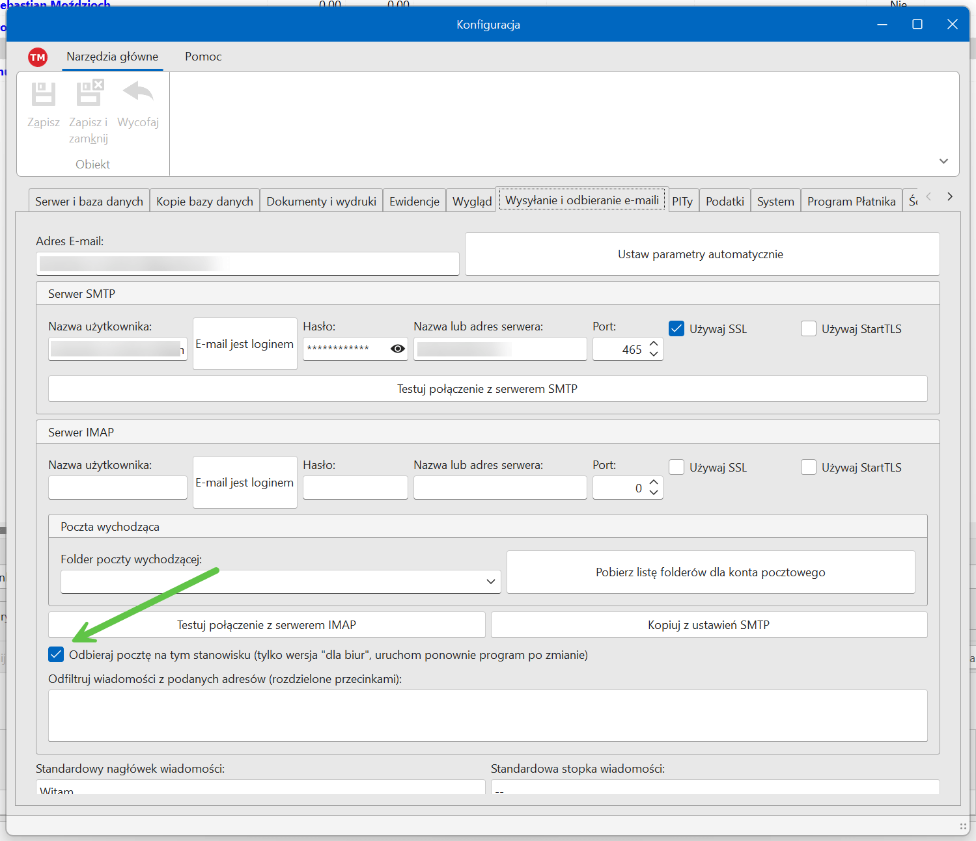The width and height of the screenshot is (976, 841).
Task: Open Folder poczty wychodzącej dropdown
Action: coord(490,581)
